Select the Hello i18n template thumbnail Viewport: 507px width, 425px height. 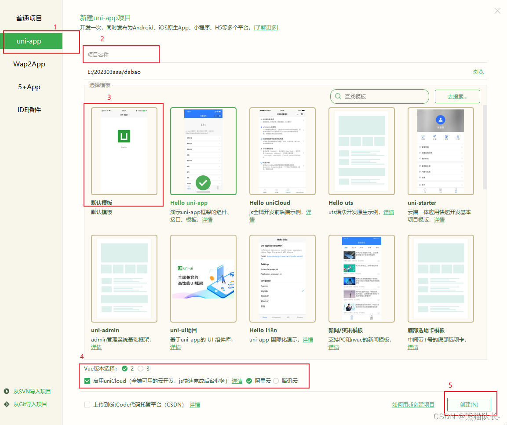pyautogui.click(x=282, y=279)
